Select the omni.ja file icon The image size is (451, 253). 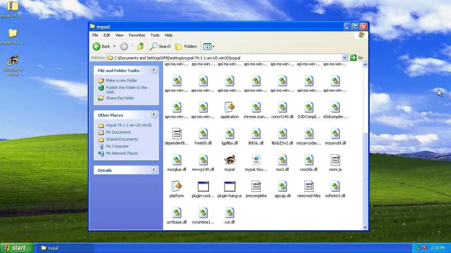(x=335, y=160)
